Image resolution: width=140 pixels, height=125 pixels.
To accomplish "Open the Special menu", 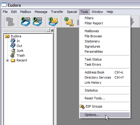I will [x=72, y=12].
